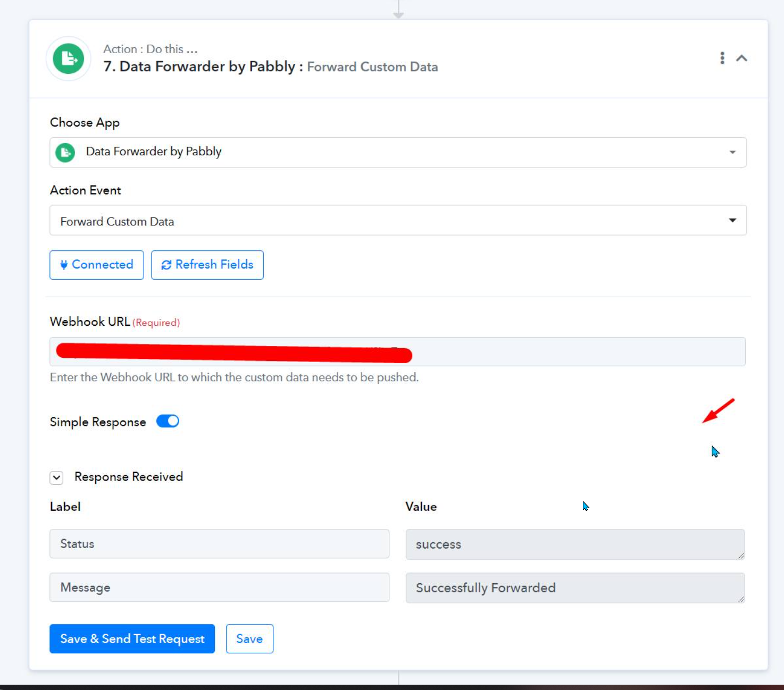The width and height of the screenshot is (784, 690).
Task: Click into the Webhook URL field
Action: [x=397, y=351]
